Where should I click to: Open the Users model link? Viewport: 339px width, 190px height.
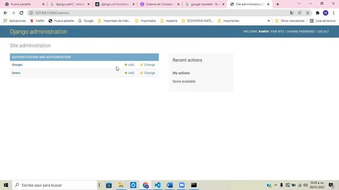point(16,73)
